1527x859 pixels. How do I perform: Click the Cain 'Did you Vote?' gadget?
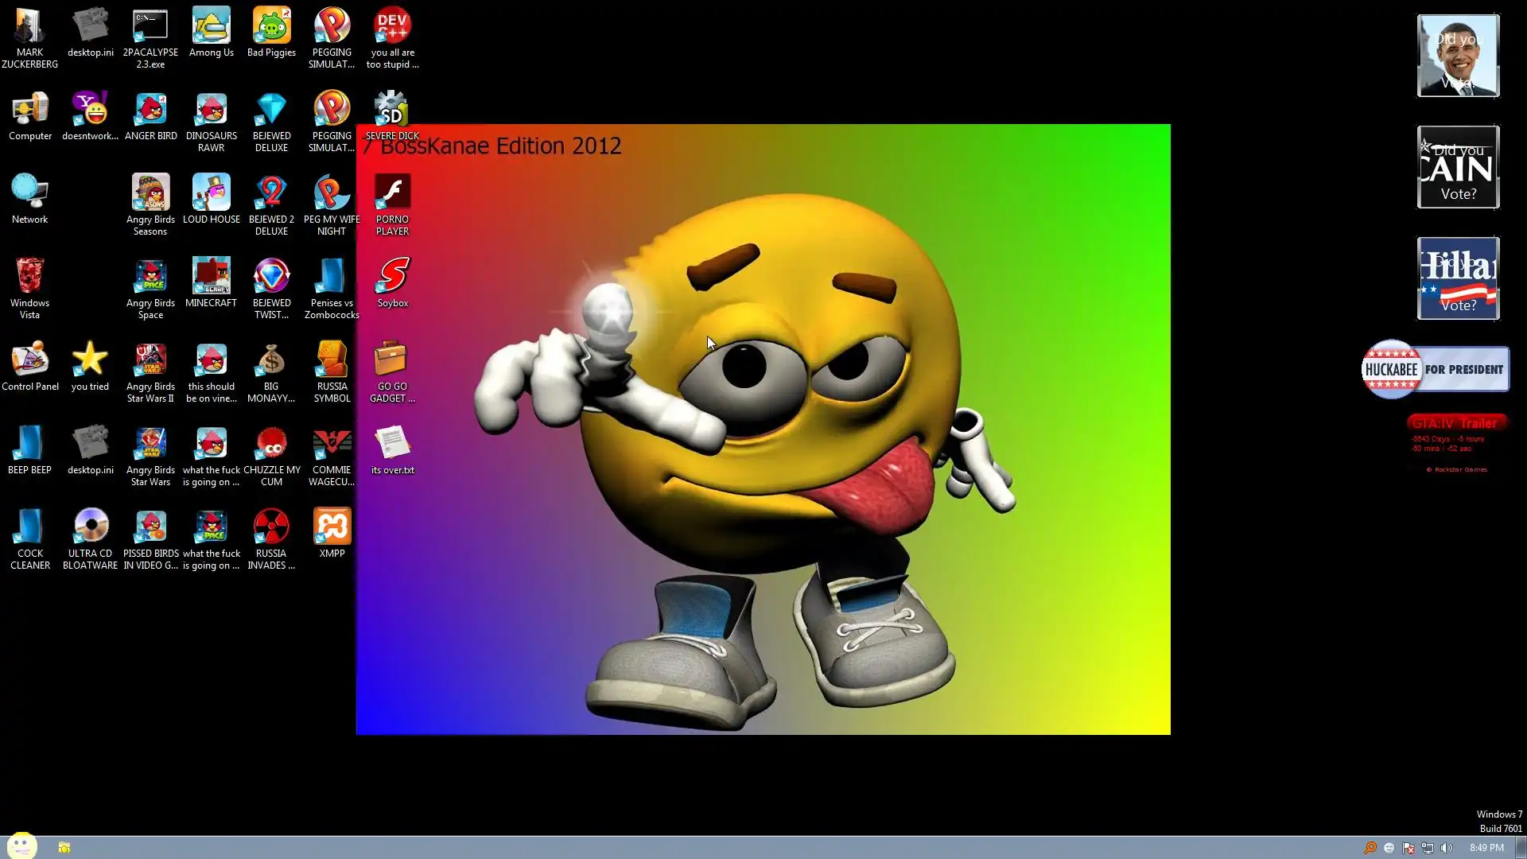pos(1458,167)
